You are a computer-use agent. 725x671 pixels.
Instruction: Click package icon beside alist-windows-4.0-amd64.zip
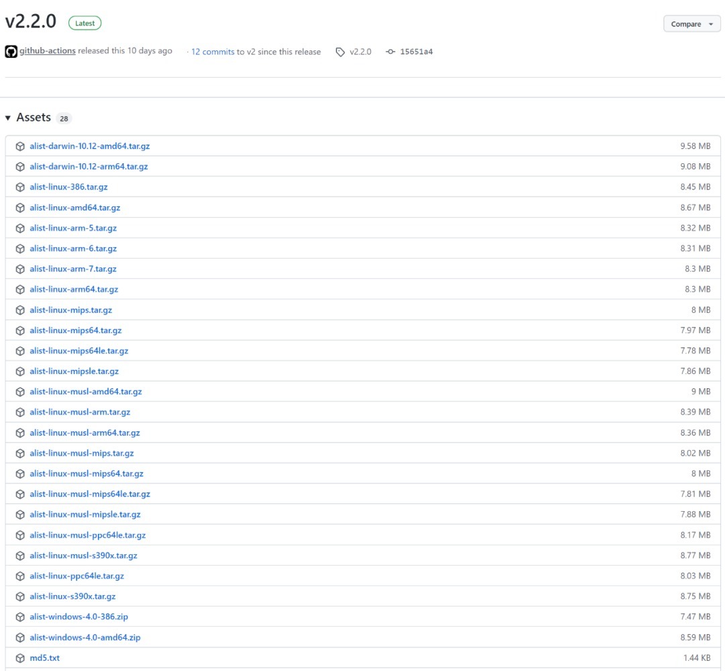pos(20,637)
